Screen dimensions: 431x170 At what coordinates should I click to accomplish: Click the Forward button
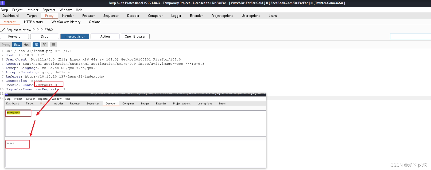pyautogui.click(x=14, y=37)
